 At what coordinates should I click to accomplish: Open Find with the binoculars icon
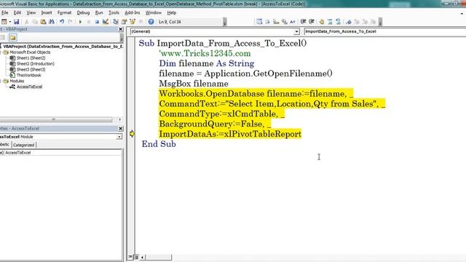click(52, 22)
